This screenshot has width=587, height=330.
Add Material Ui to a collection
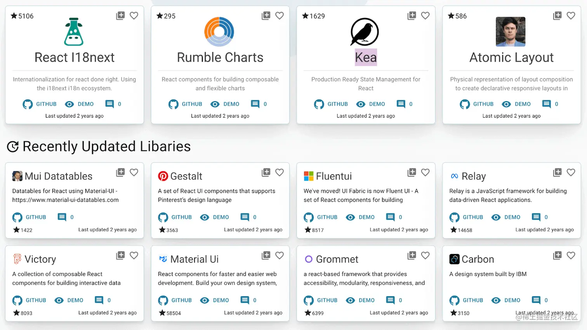pyautogui.click(x=266, y=255)
